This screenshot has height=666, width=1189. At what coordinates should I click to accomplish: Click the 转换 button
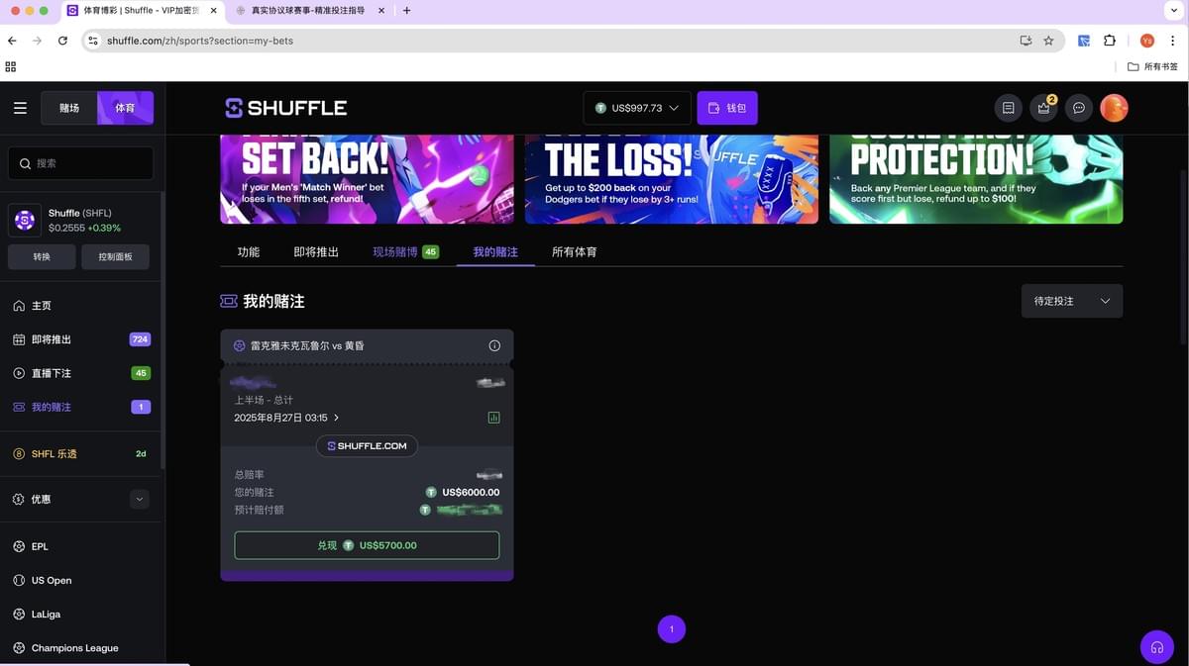pos(41,256)
